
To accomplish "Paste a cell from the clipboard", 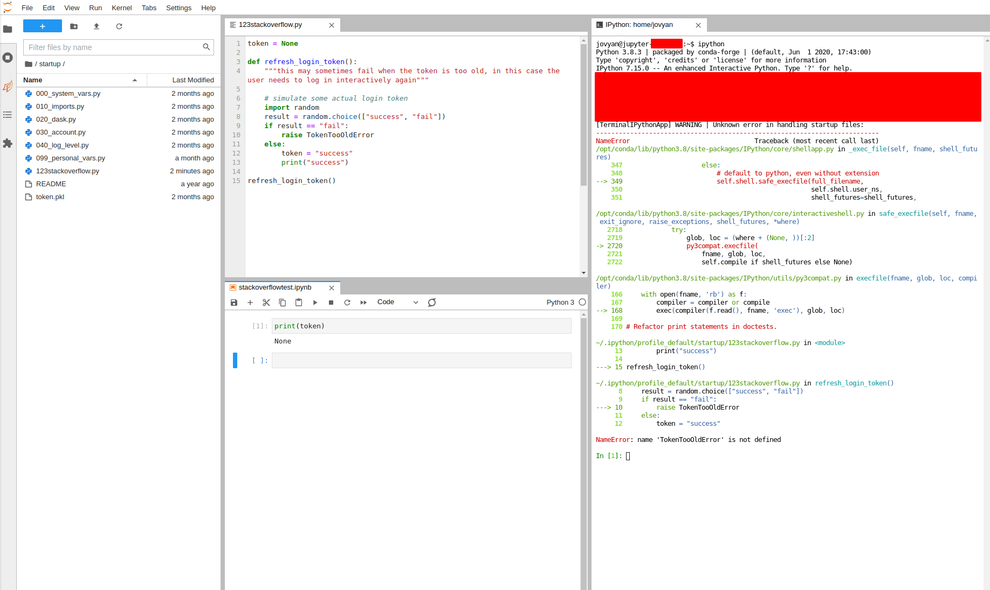I will click(x=298, y=303).
